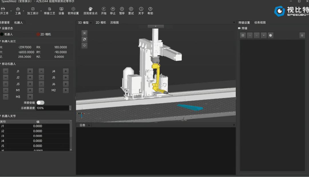Viewport: 309px width, 177px height.
Task: Click the 机器人 device status indicator
Action: pos(2,34)
